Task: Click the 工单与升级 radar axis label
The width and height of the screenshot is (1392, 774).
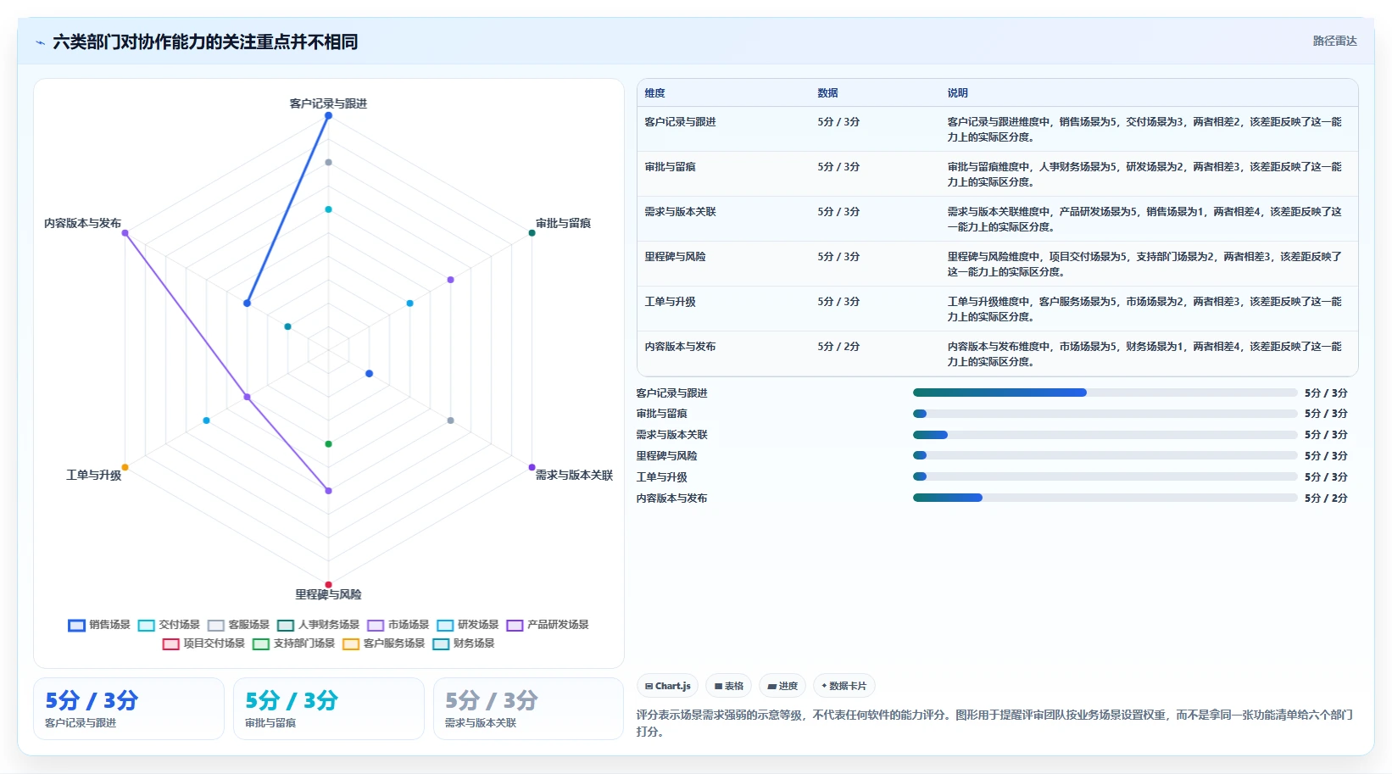Action: tap(93, 475)
